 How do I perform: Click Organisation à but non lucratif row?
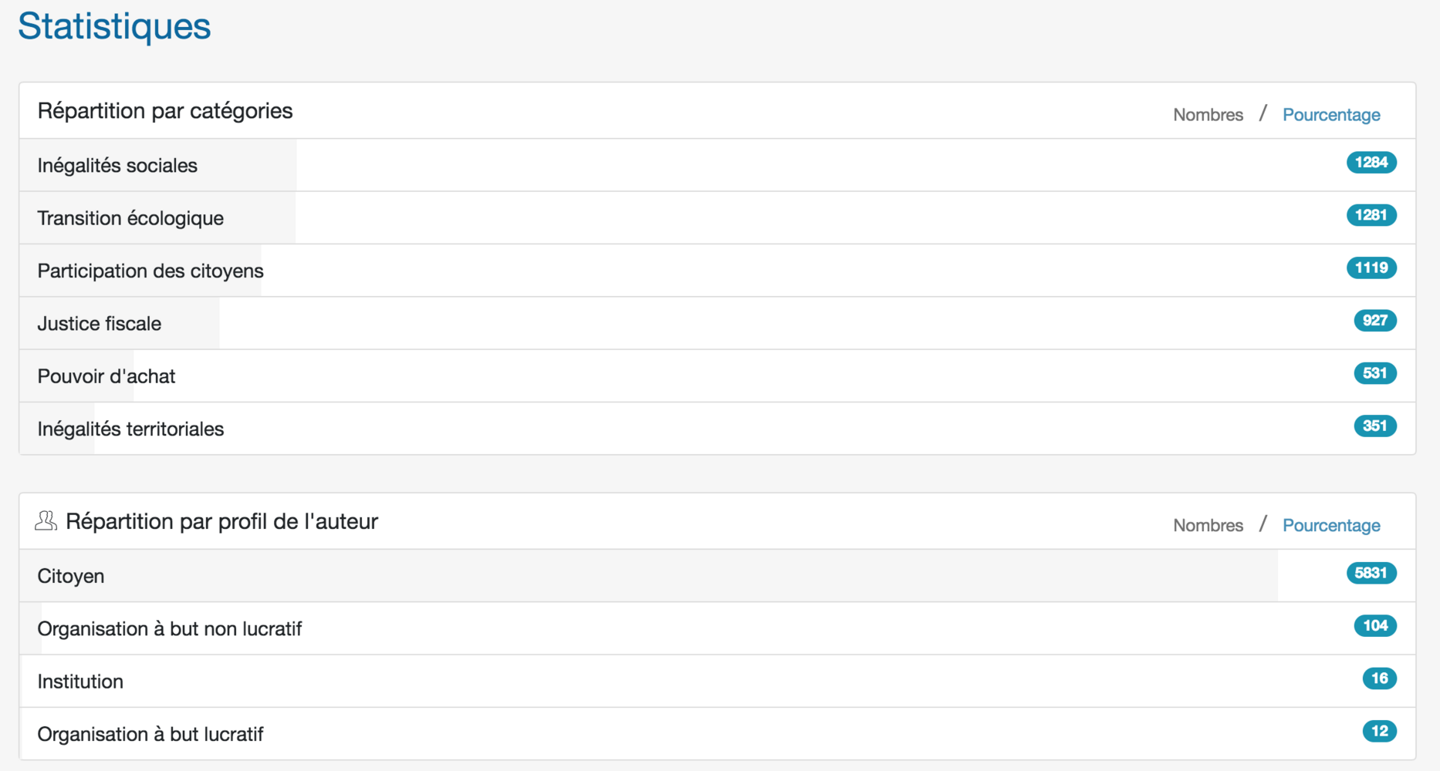(170, 629)
